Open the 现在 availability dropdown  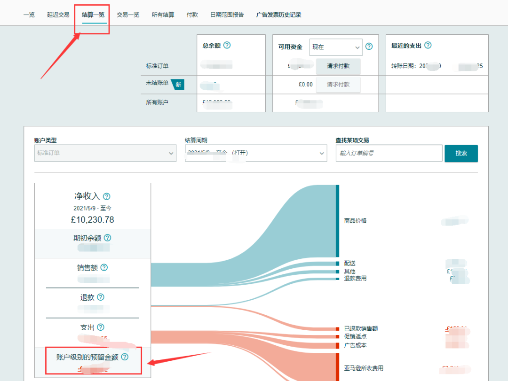click(335, 47)
